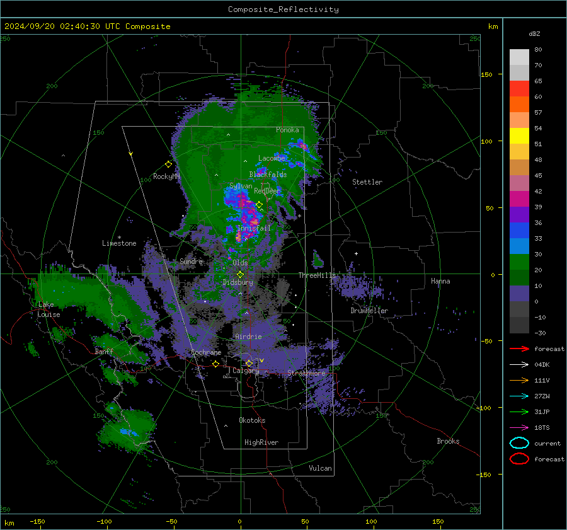The image size is (567, 530).
Task: Click the yellow diamond marker beside RedDeer
Action: point(259,205)
